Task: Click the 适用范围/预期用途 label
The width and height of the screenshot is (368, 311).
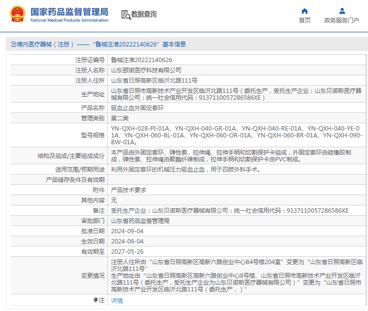Action: 80,169
